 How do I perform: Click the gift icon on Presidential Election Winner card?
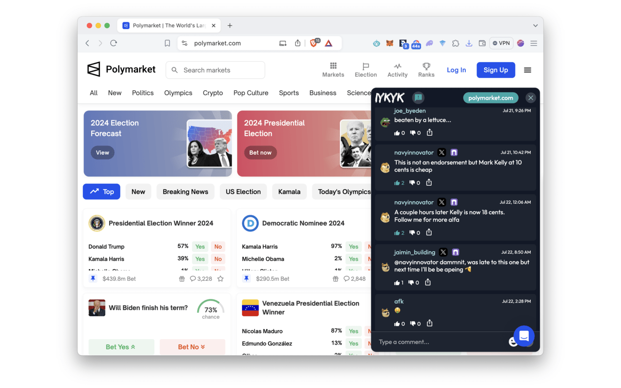[181, 279]
